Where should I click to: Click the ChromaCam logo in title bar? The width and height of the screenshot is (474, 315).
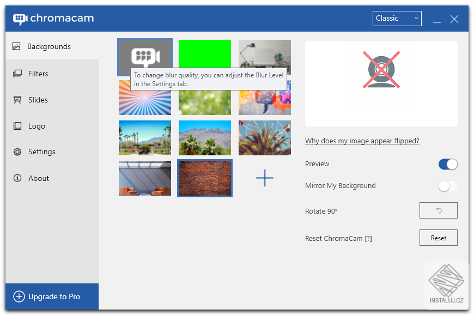(53, 19)
